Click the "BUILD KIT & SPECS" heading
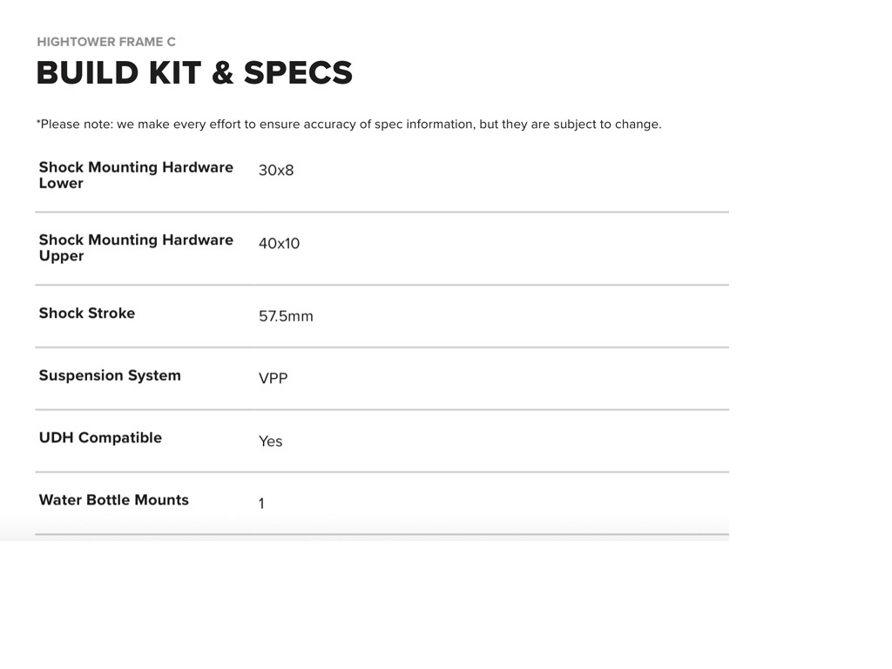 tap(194, 73)
